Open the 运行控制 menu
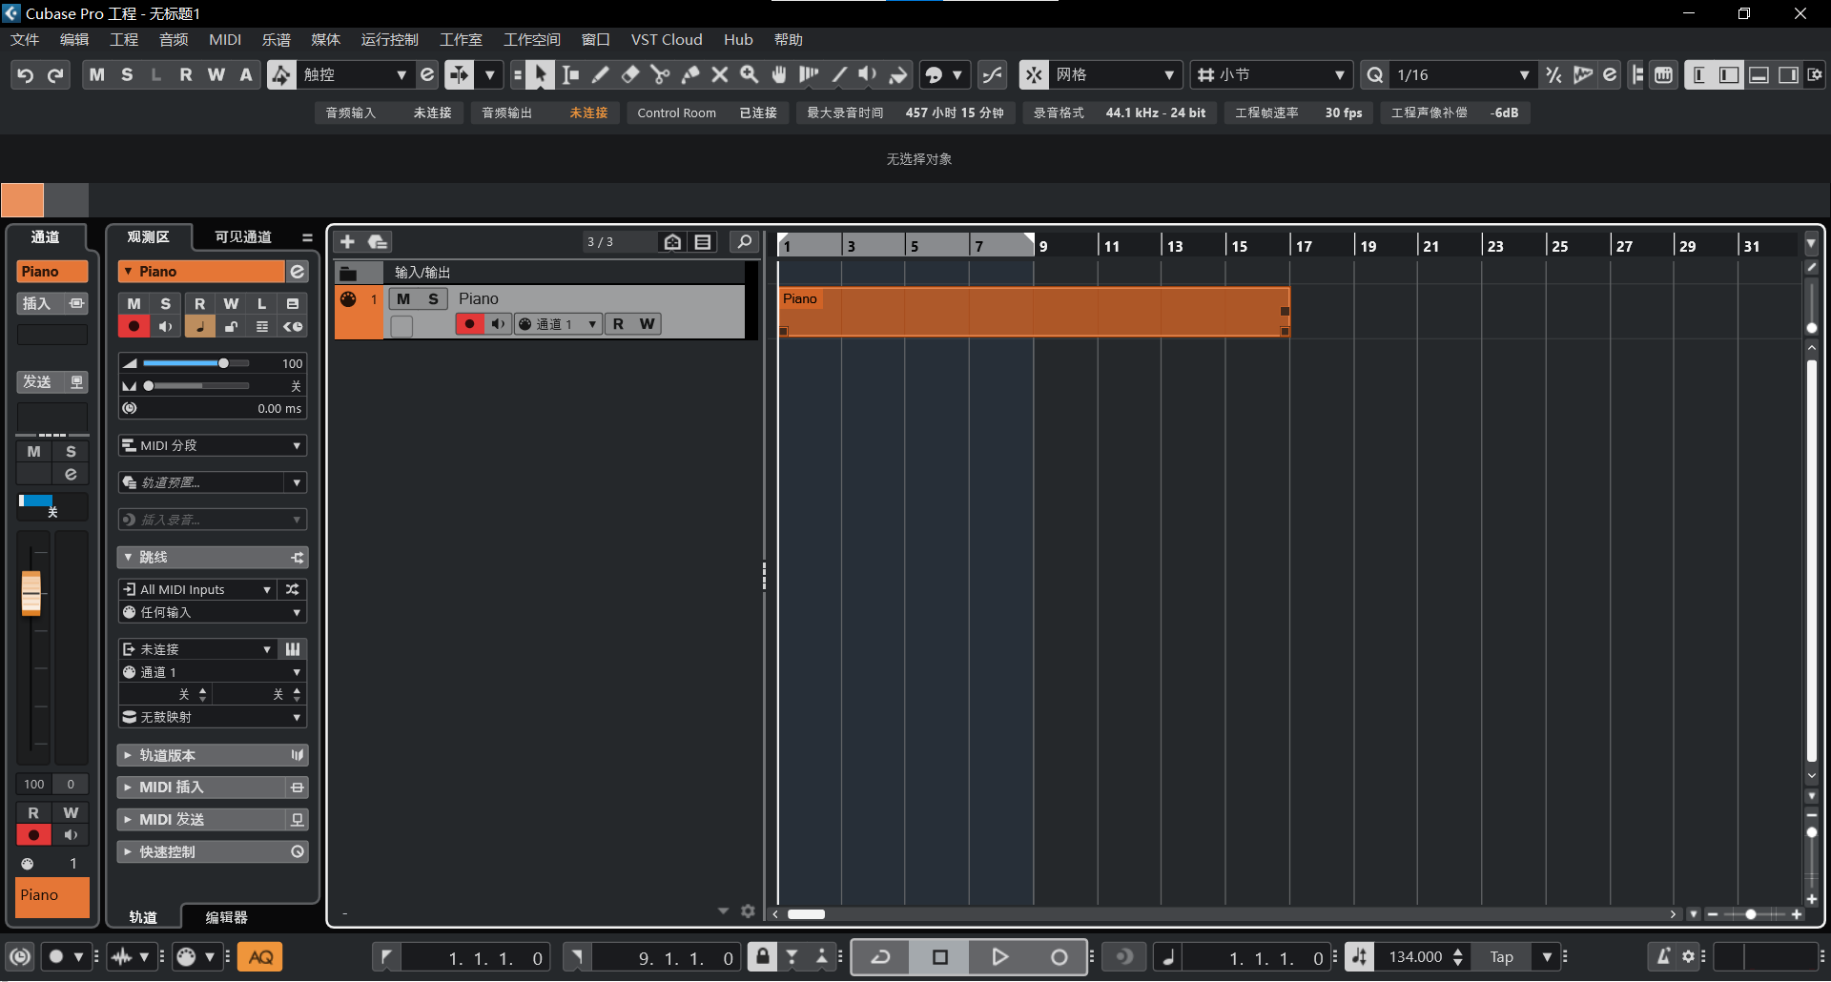The width and height of the screenshot is (1831, 982). pos(390,40)
